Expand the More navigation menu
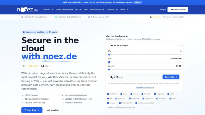Image resolution: width=205 pixels, height=115 pixels. pos(124,9)
